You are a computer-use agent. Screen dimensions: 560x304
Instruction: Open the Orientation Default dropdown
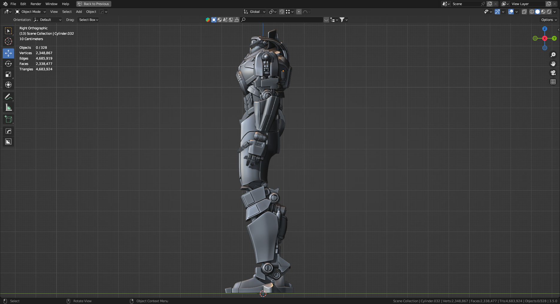[x=47, y=20]
